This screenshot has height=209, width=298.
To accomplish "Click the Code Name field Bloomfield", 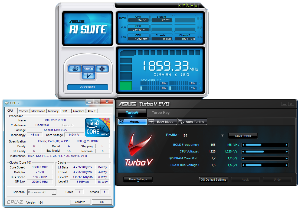I will point(42,125).
